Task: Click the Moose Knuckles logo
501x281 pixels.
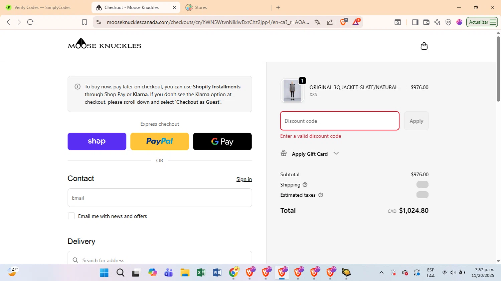Action: (x=104, y=44)
